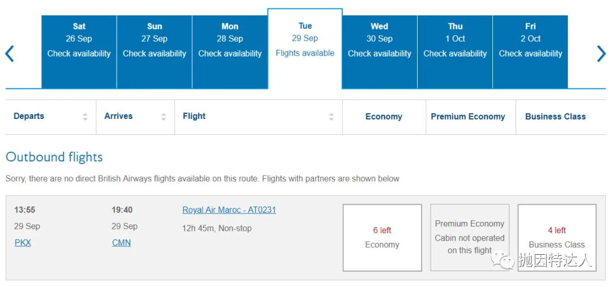Open PKX airport link
The image size is (612, 287).
[23, 243]
